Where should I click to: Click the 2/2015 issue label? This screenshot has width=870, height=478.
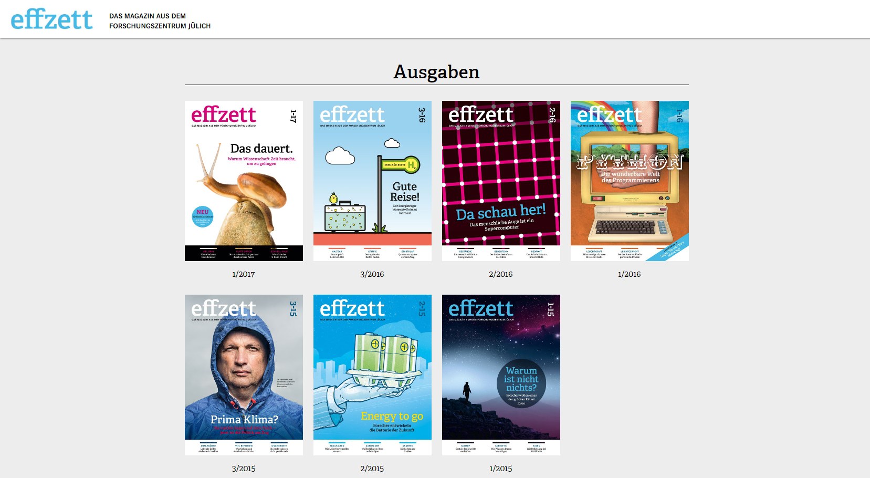click(372, 469)
